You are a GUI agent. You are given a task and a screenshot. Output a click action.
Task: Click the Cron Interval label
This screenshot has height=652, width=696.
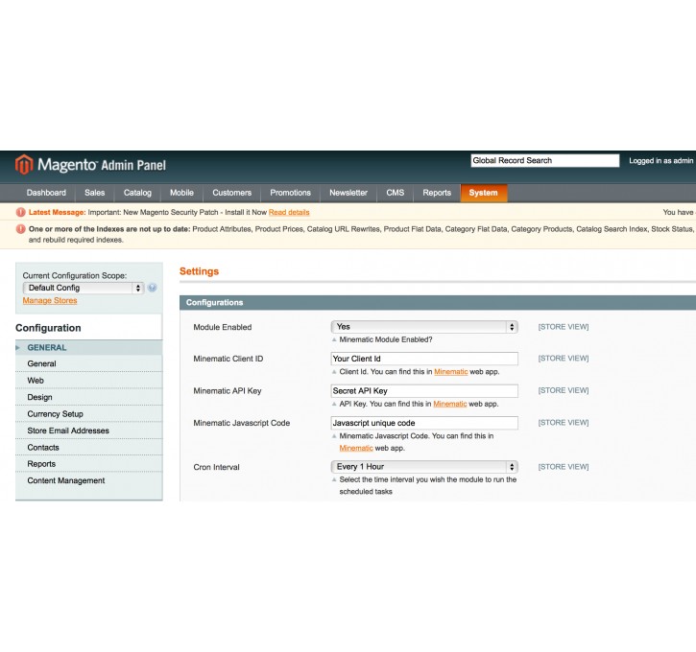(x=216, y=467)
